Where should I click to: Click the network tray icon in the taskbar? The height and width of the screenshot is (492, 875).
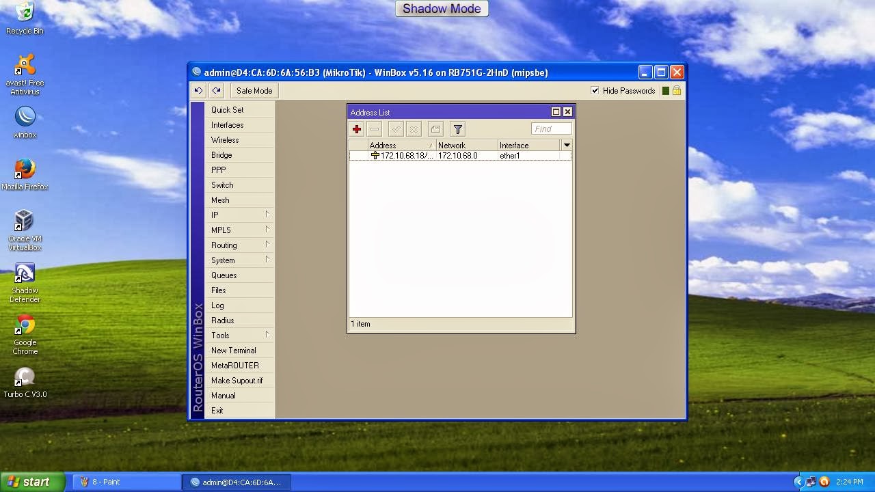811,482
